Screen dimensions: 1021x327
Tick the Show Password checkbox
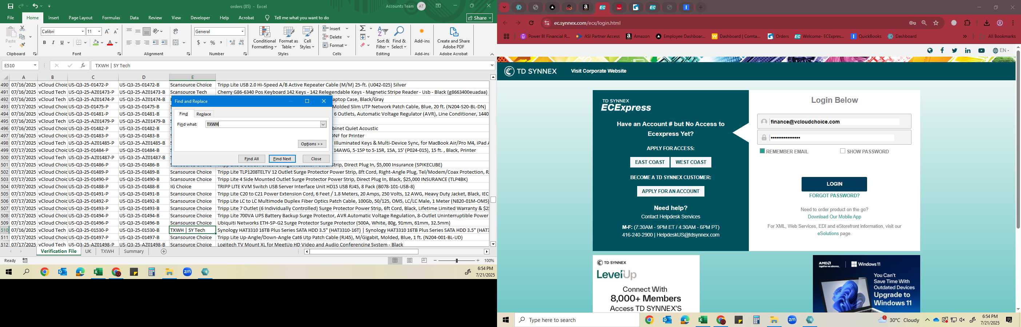click(843, 151)
